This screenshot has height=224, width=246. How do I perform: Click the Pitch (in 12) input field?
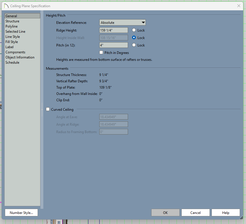(113, 45)
